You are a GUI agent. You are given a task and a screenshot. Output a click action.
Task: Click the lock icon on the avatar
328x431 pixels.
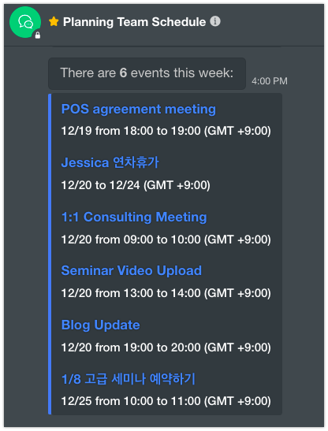(38, 35)
